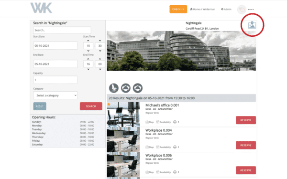Reserve Michael's office 0.001
Viewport: 287px width, 179px height.
coord(246,120)
